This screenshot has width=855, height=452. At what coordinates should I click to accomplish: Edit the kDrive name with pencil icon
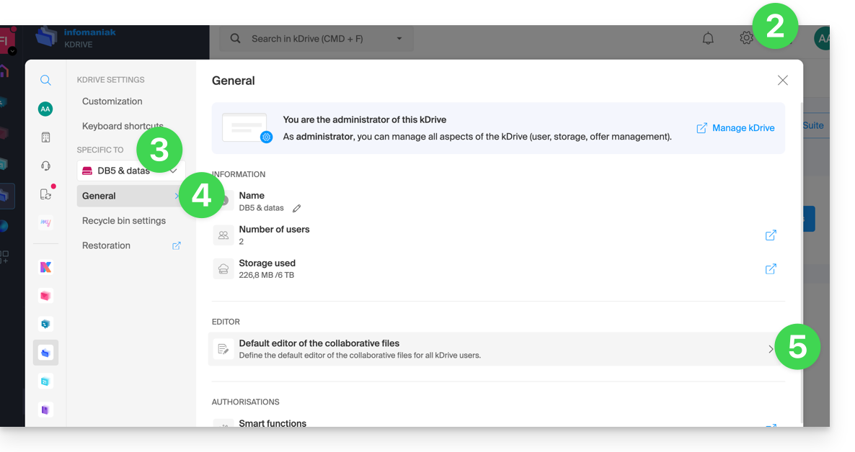[296, 209]
